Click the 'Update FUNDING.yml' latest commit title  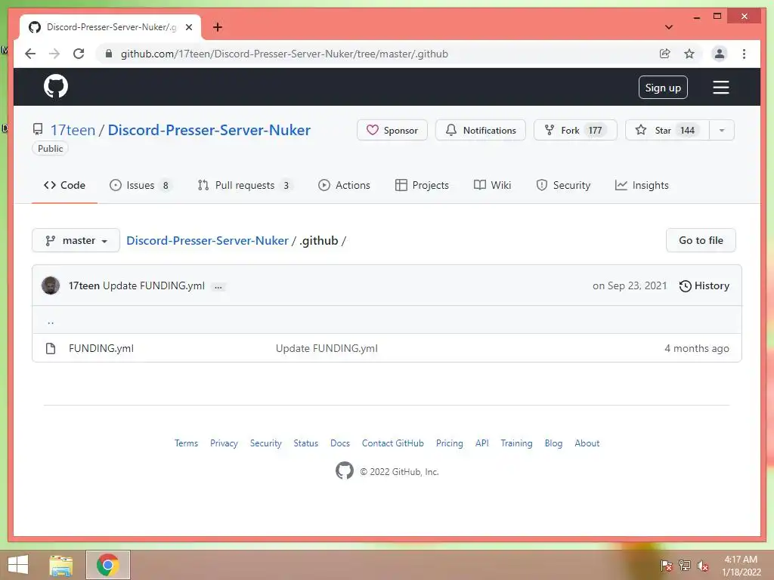point(153,285)
